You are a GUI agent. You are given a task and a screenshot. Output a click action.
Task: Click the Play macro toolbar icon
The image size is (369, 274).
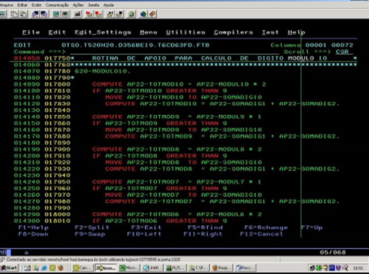pos(110,14)
